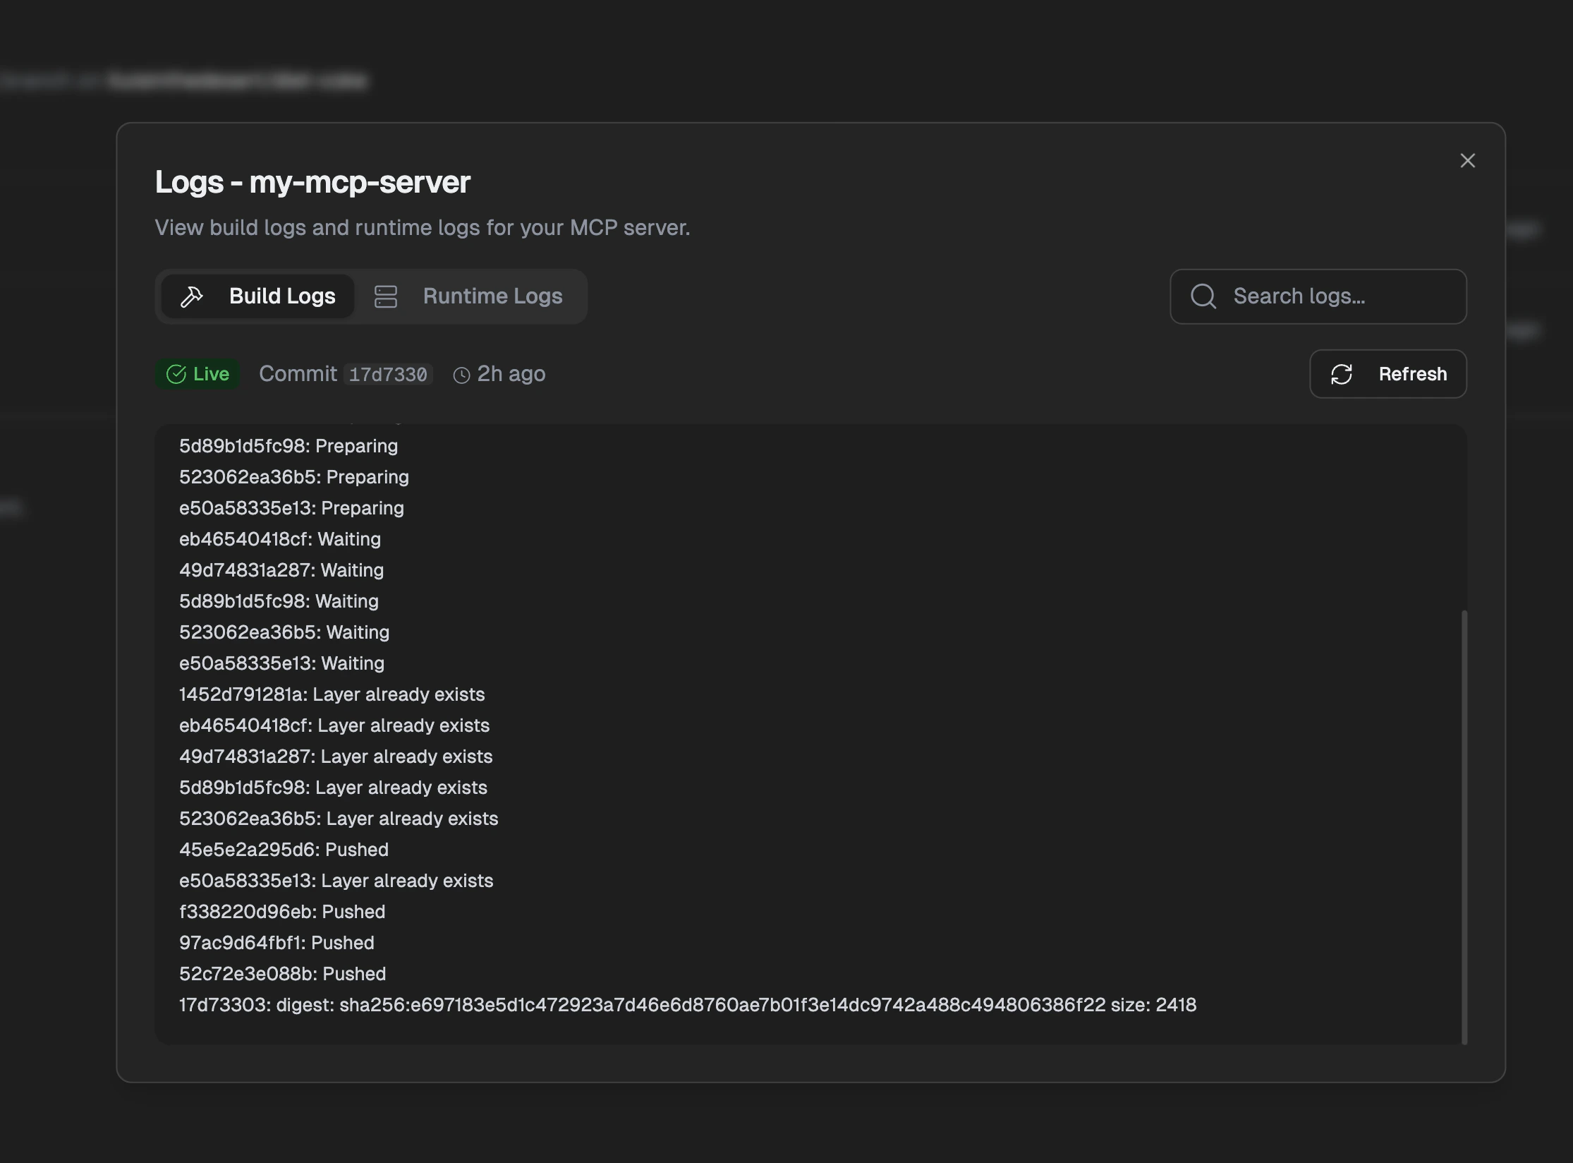Select the Build Logs tab

point(282,296)
